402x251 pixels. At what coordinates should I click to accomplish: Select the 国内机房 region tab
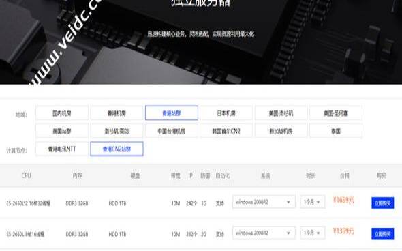coord(62,113)
